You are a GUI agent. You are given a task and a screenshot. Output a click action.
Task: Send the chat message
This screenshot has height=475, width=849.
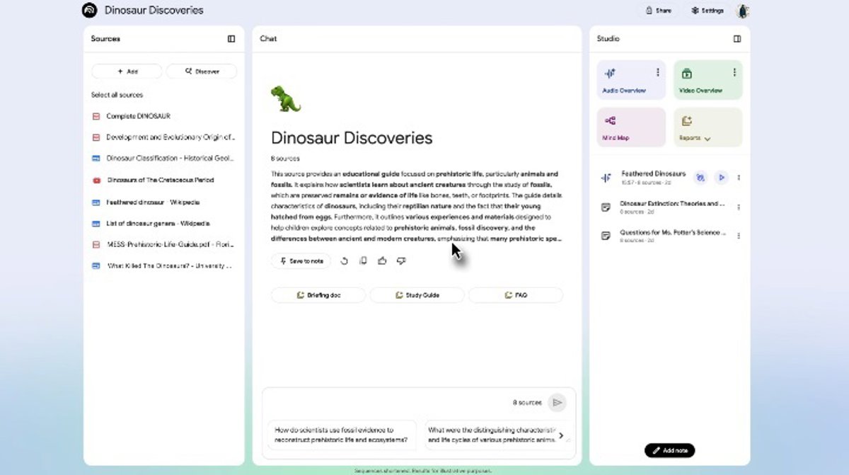558,403
